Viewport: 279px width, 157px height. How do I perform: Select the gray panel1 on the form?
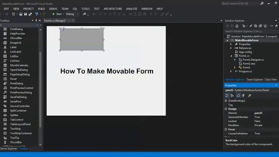[x=82, y=39]
